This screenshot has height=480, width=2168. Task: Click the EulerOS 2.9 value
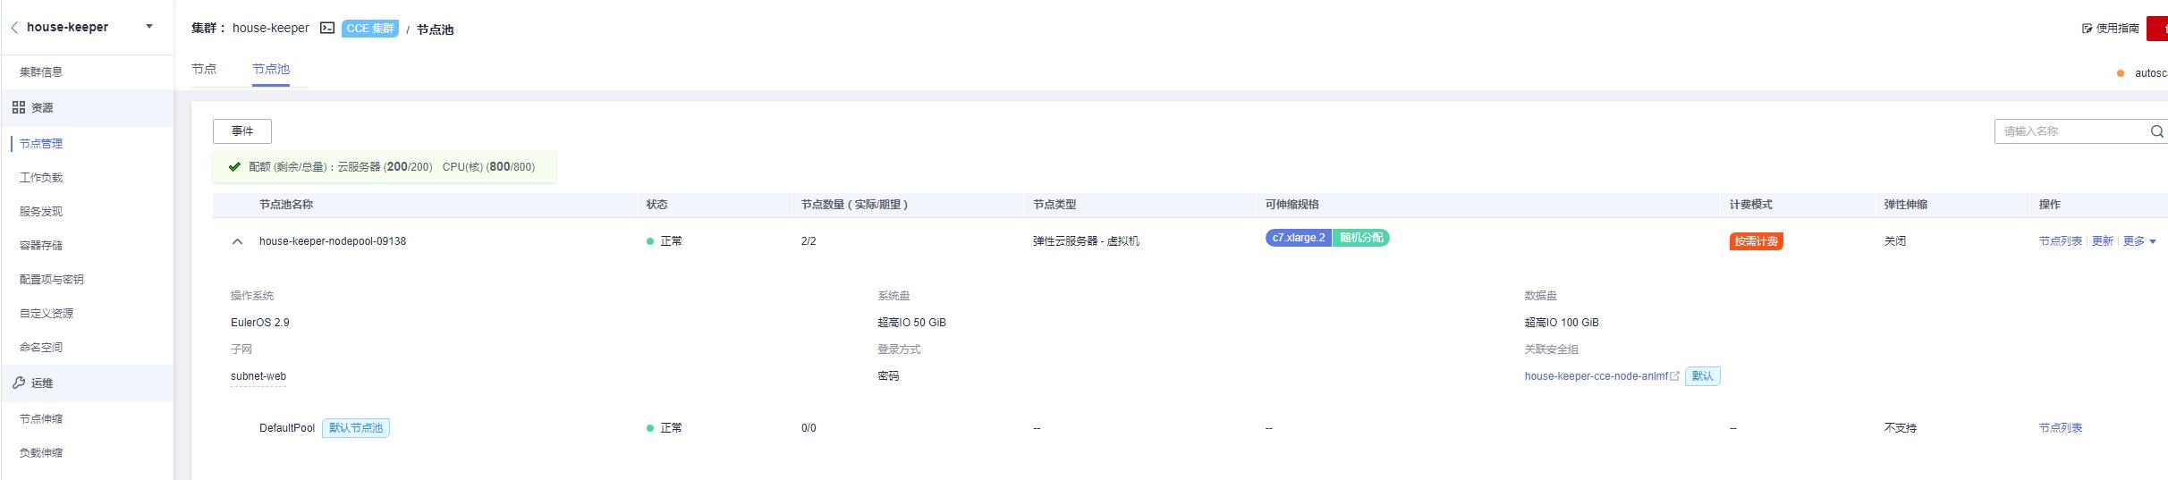(x=260, y=323)
